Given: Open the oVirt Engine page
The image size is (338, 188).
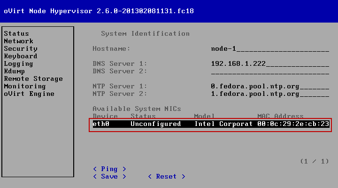Looking at the screenshot, I should 29,94.
